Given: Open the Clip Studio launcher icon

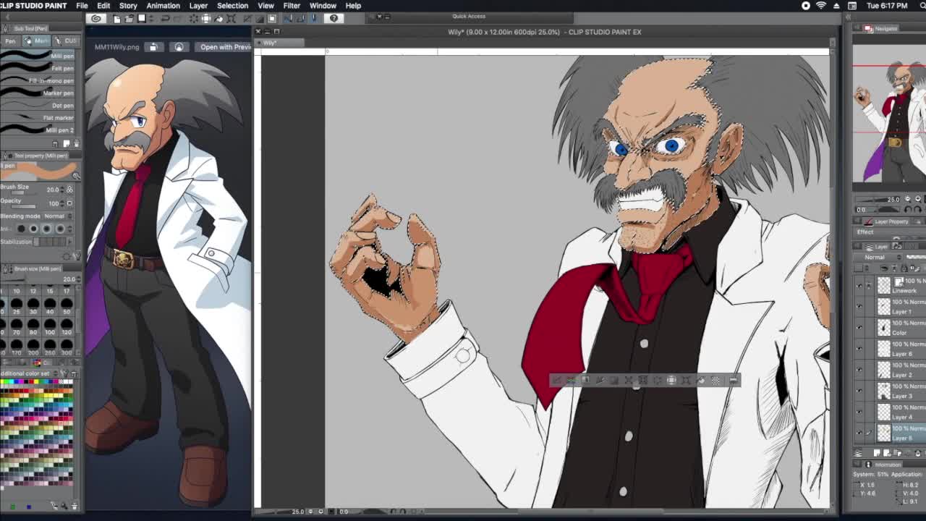Looking at the screenshot, I should (x=96, y=18).
